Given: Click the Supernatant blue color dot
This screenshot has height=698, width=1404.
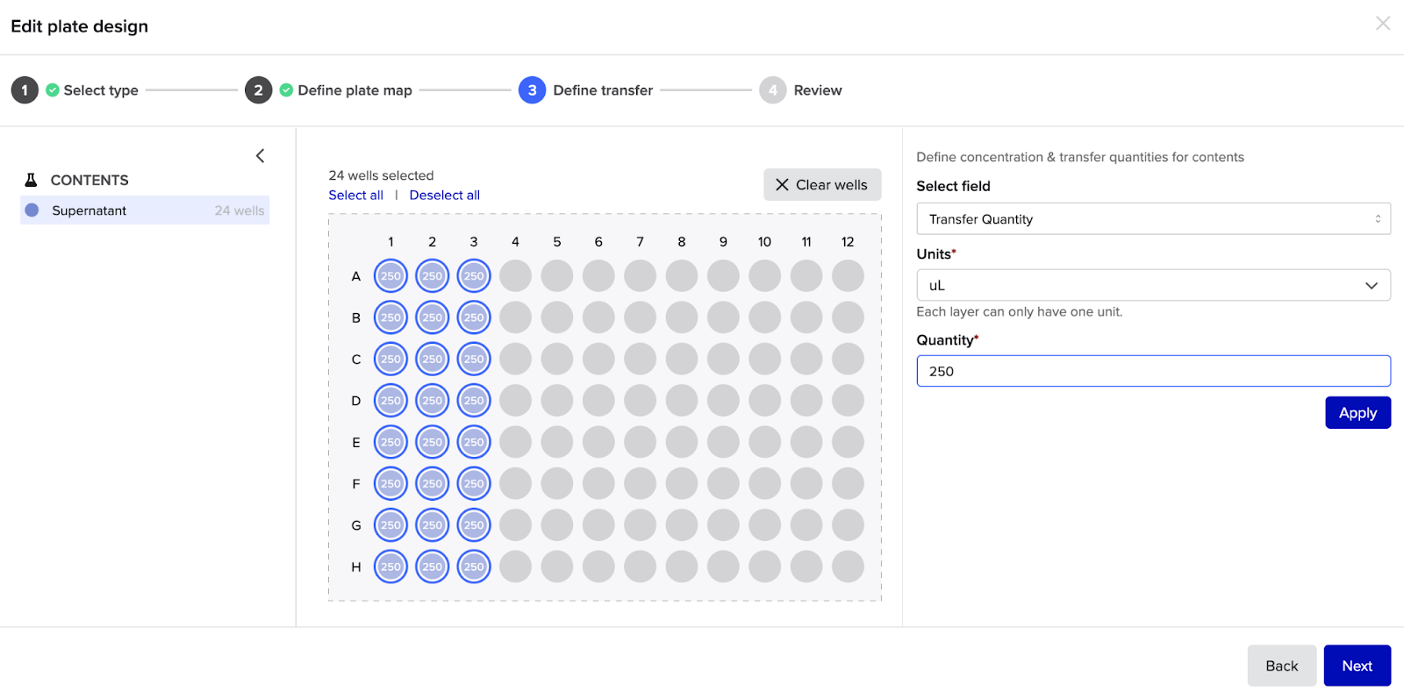Looking at the screenshot, I should point(32,210).
